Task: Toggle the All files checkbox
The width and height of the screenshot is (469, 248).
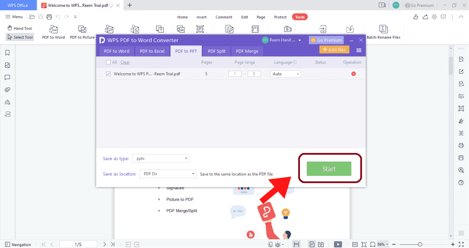Action: click(108, 62)
